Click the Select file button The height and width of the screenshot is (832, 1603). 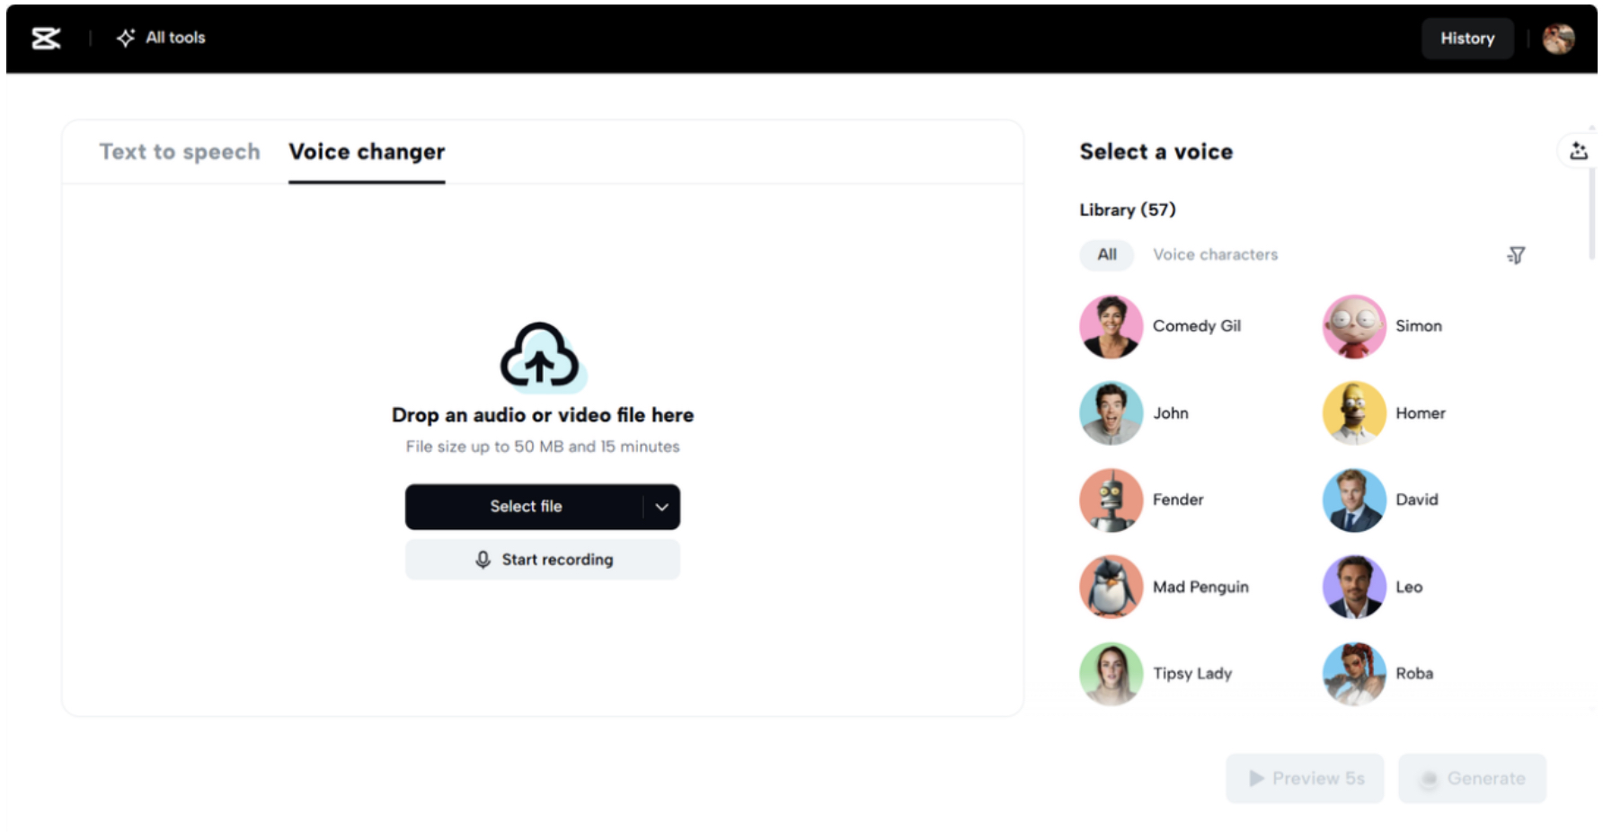526,507
